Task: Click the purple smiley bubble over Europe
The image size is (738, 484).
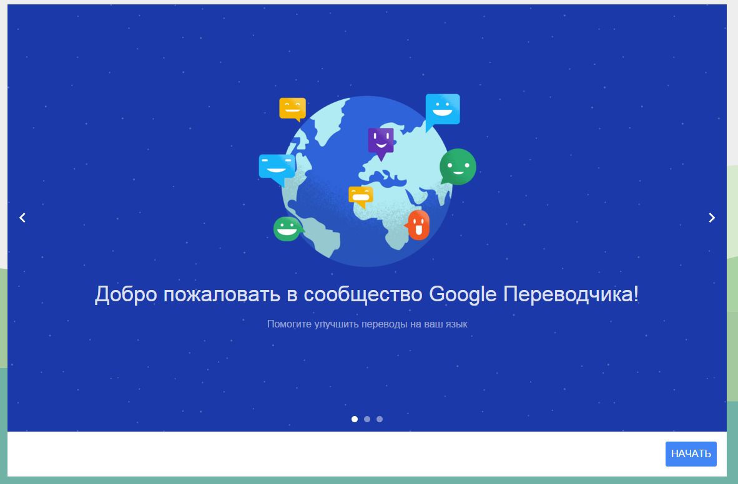Action: click(380, 141)
